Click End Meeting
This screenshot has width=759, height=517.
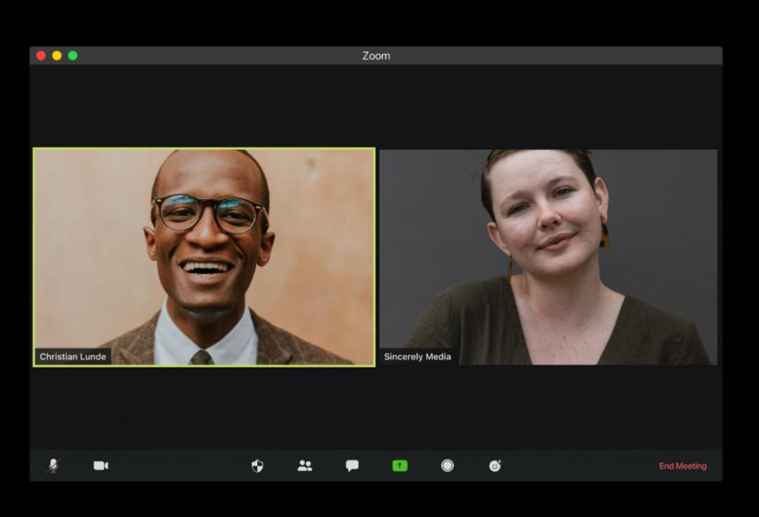pos(682,466)
